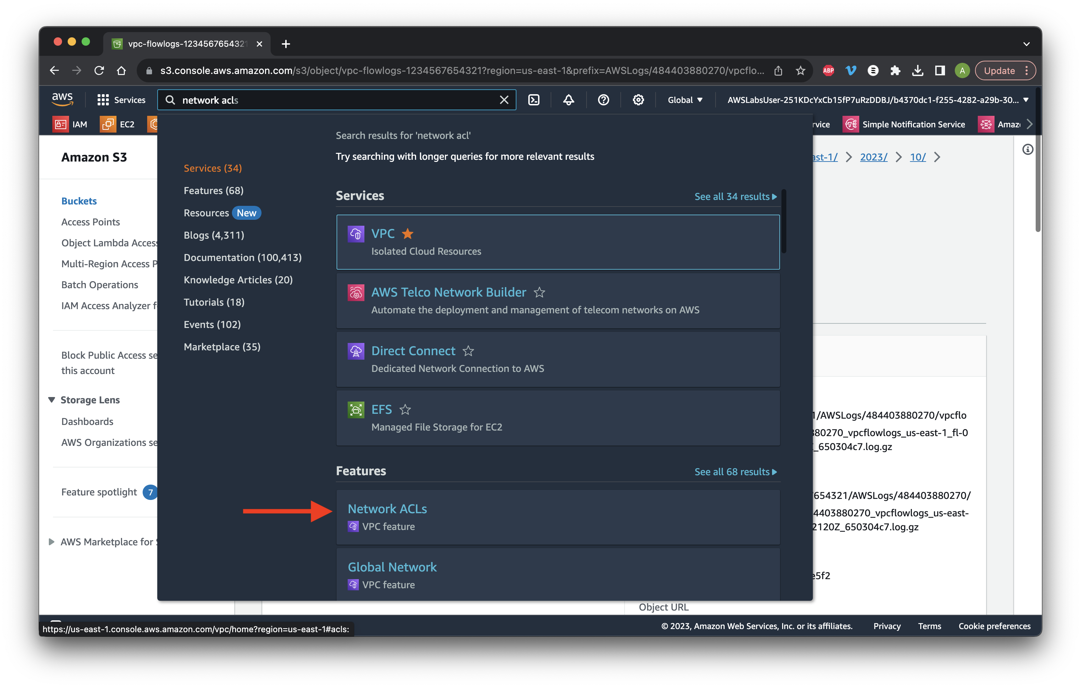The image size is (1081, 688).
Task: Select Services (34) results category
Action: click(212, 168)
